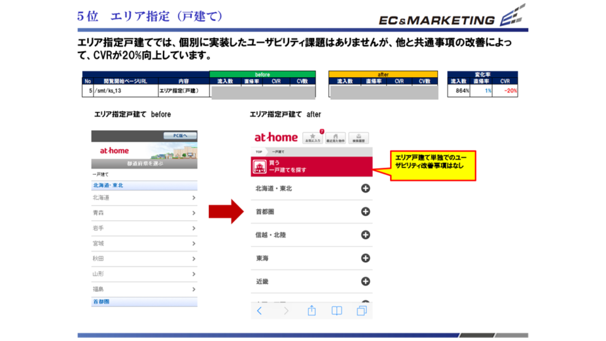Expand the 信越・北陸 region plus icon

[365, 235]
